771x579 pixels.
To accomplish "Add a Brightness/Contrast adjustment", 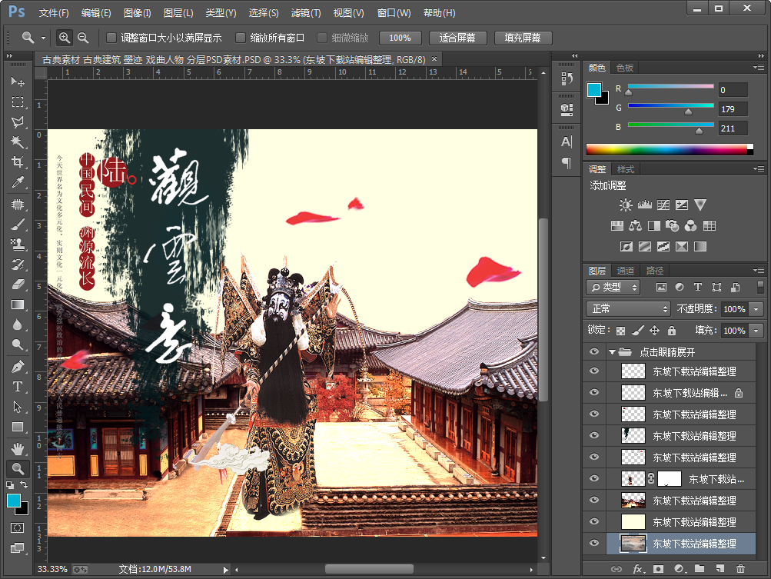I will [x=626, y=205].
